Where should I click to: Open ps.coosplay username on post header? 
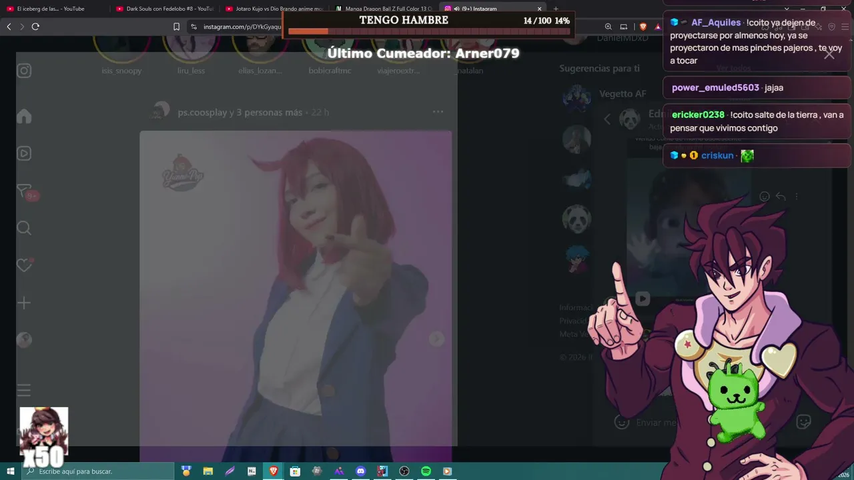pyautogui.click(x=202, y=113)
